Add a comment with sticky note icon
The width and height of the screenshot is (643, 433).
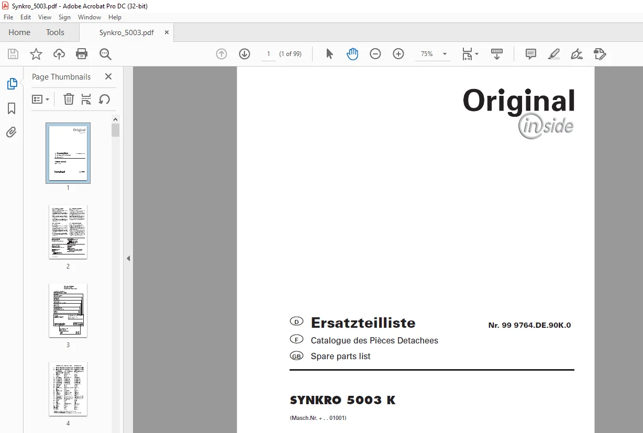click(531, 54)
